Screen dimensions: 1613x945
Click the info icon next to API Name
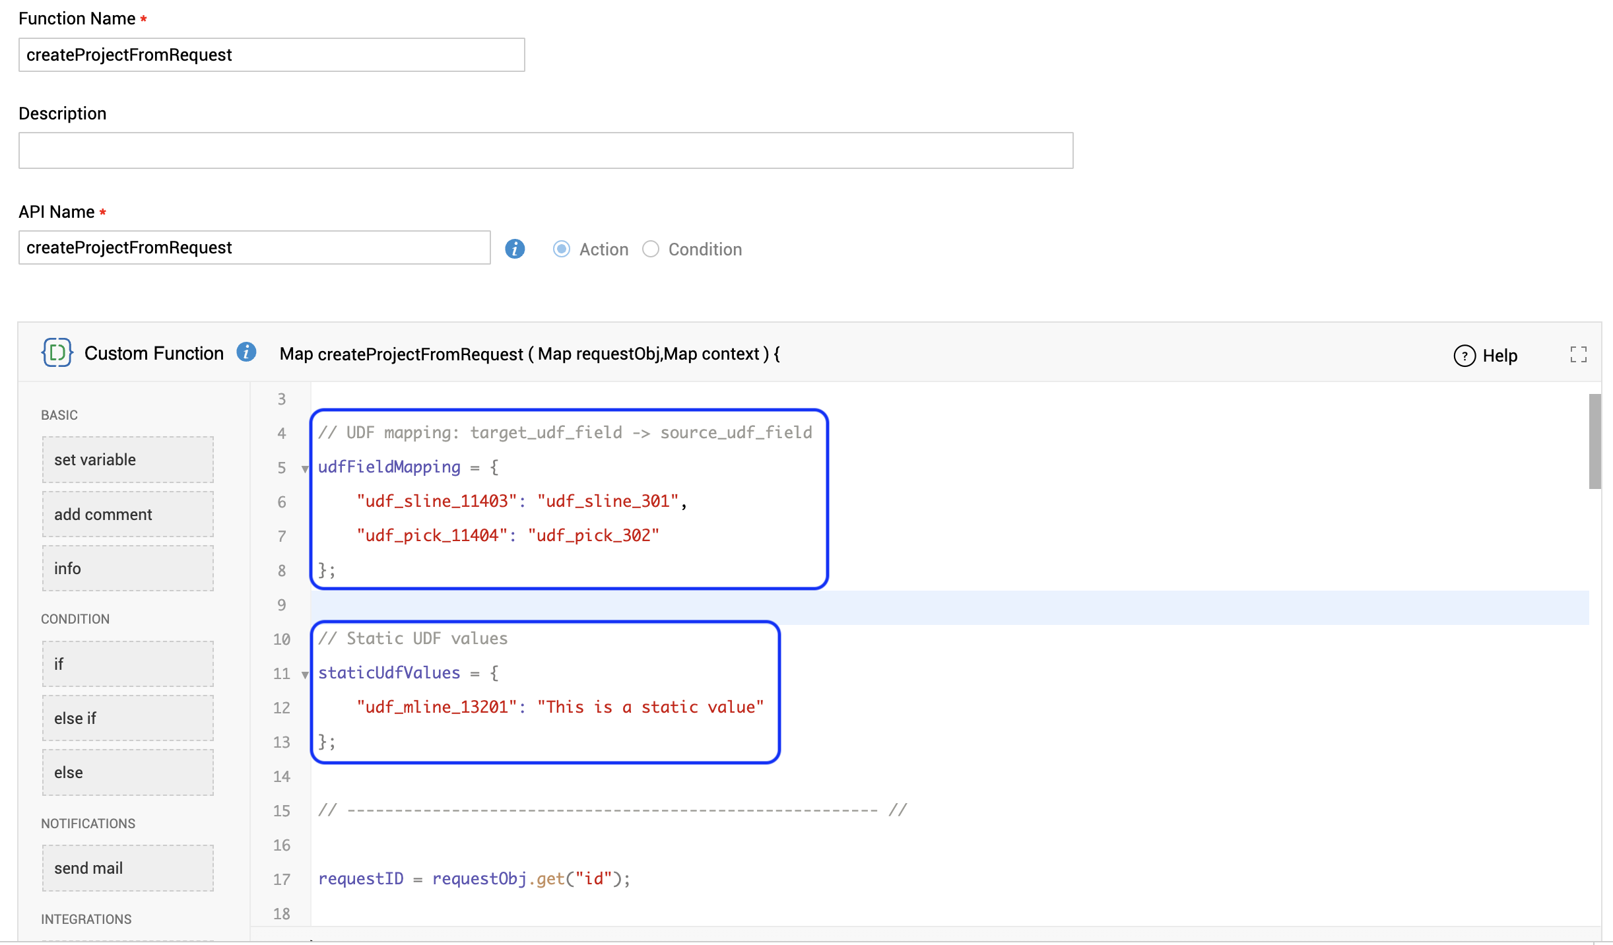pos(515,249)
